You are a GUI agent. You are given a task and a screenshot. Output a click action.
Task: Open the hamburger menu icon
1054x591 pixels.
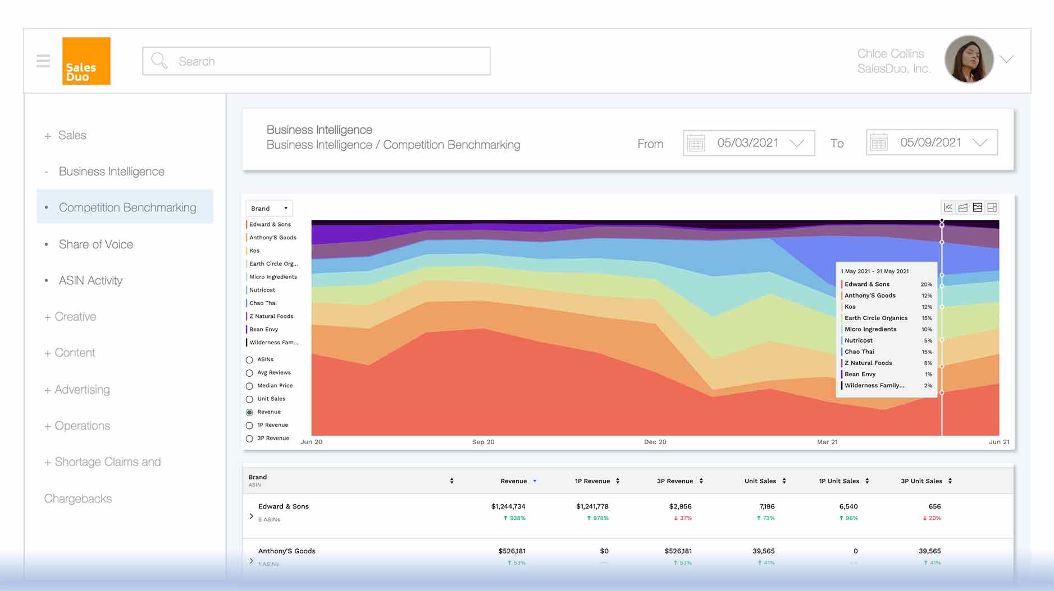tap(43, 61)
